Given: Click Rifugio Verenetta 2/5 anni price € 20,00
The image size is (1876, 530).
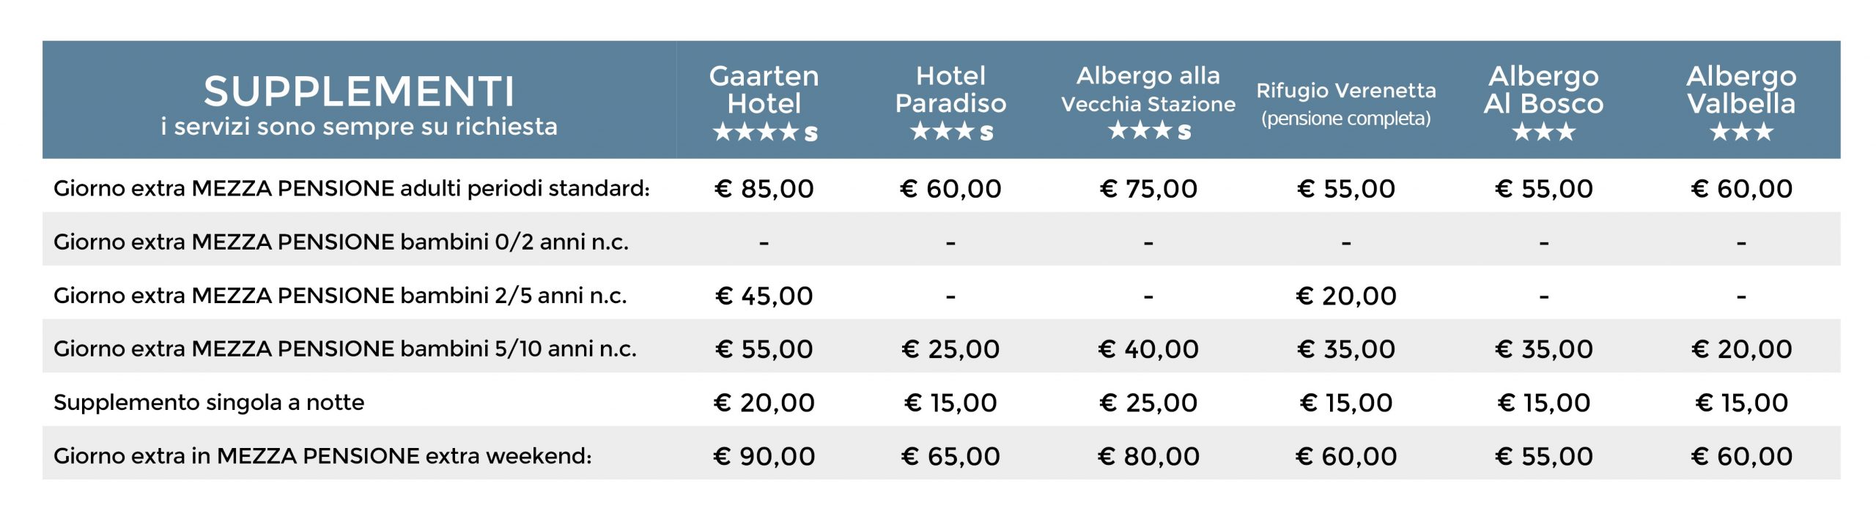Looking at the screenshot, I should point(1346,296).
